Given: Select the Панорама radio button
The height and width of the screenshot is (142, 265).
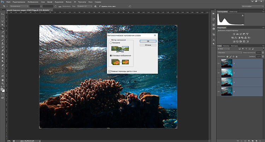Looking at the screenshot, I should [111, 43].
